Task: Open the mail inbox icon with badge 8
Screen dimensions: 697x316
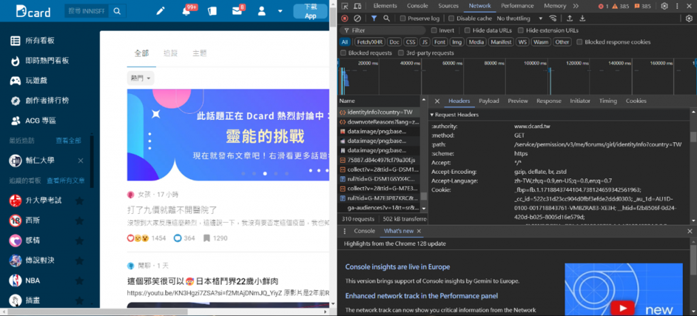Action: click(237, 11)
